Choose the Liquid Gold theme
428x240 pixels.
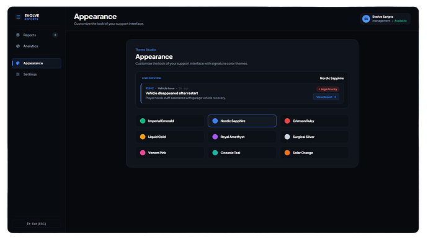coord(170,137)
